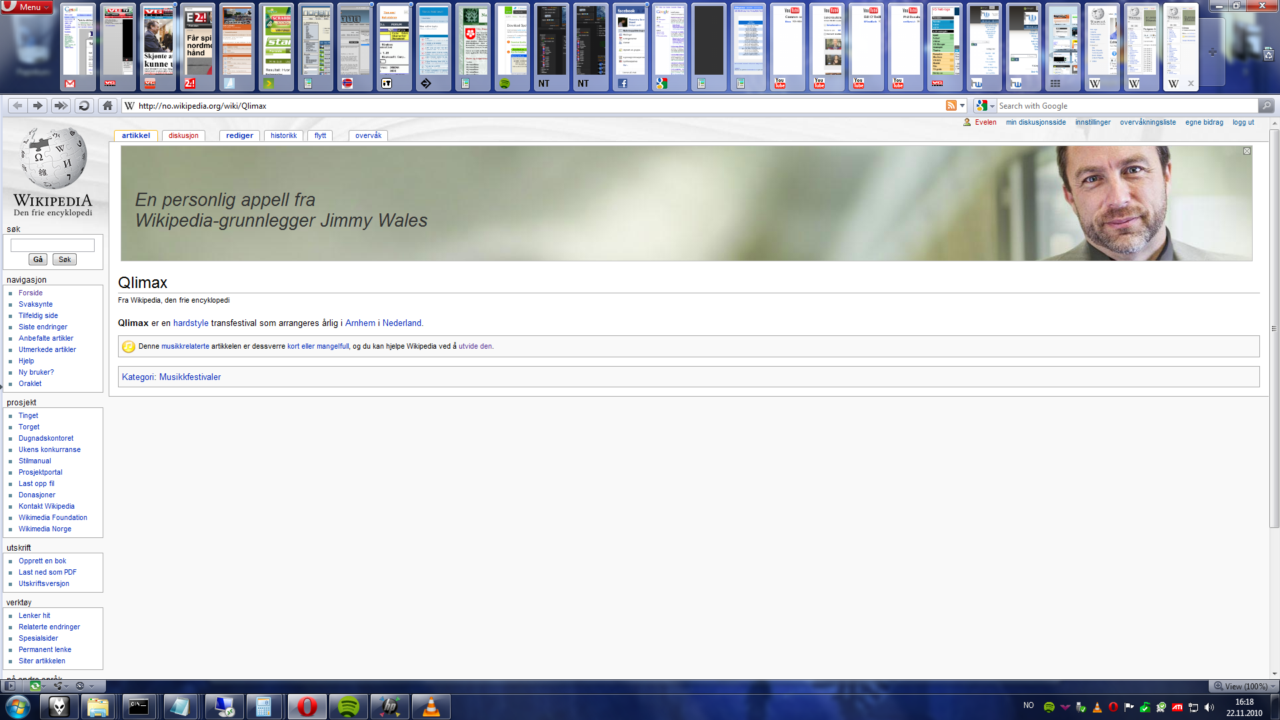This screenshot has width=1280, height=720.
Task: Focus the Wikipedia 'søk' search input box
Action: click(53, 245)
